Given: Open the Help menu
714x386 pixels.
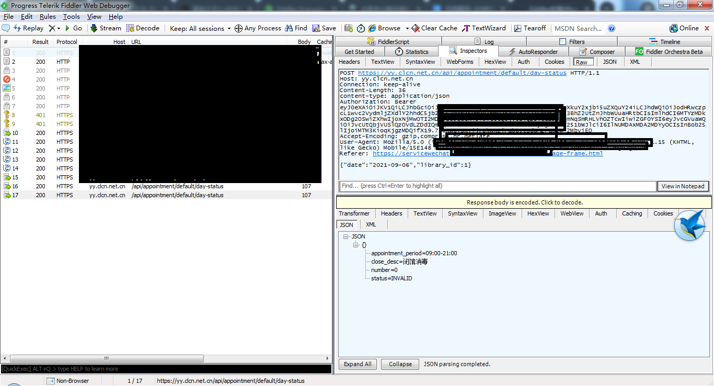Looking at the screenshot, I should point(116,17).
